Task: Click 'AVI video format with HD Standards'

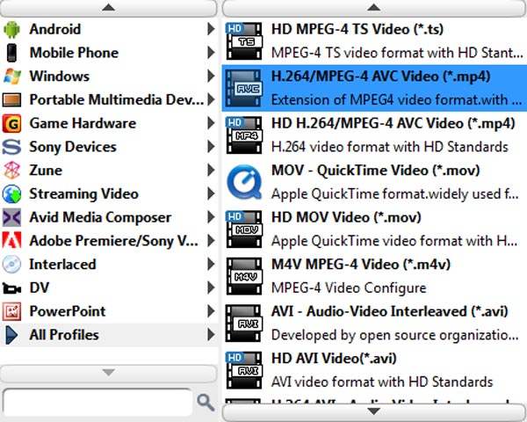Action: coord(382,382)
